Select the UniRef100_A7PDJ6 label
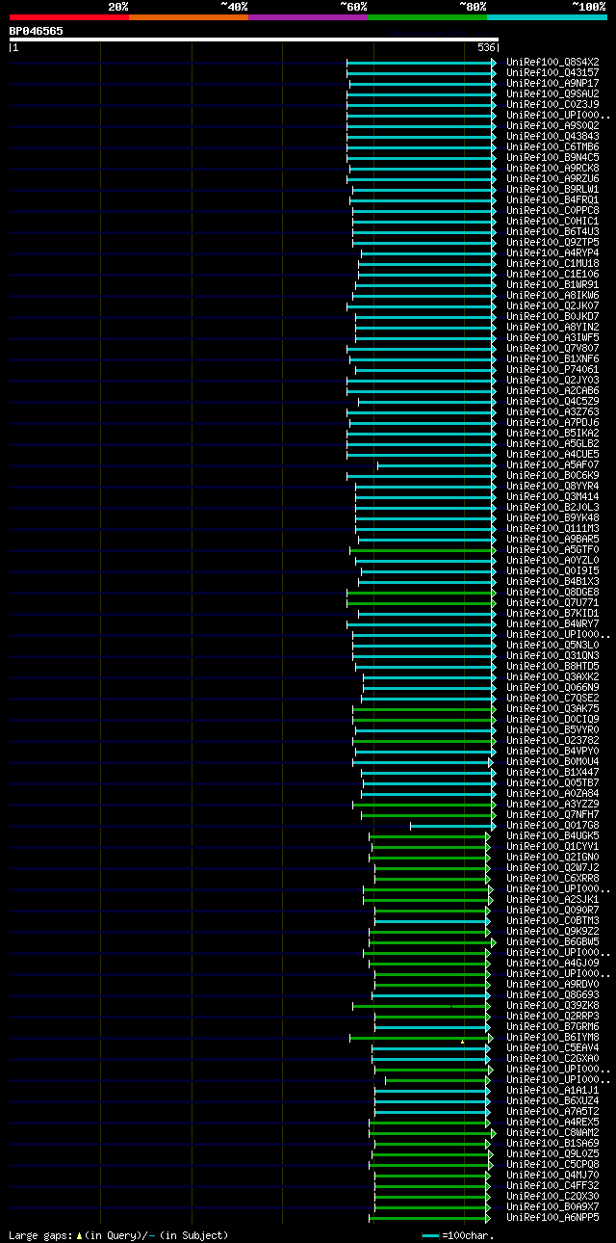Screen dimensions: 616x1243 coord(552,422)
